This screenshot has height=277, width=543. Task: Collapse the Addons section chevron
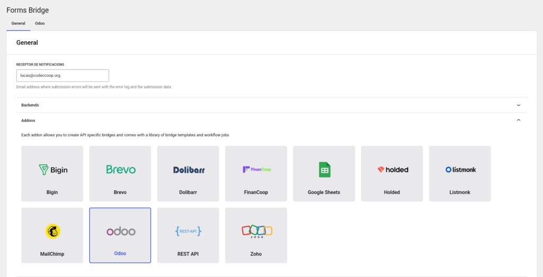519,120
